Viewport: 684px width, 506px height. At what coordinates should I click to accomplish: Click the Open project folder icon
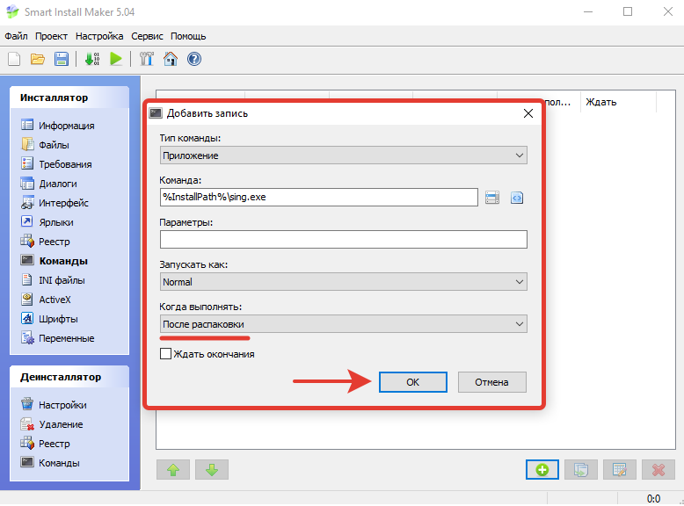pyautogui.click(x=38, y=59)
